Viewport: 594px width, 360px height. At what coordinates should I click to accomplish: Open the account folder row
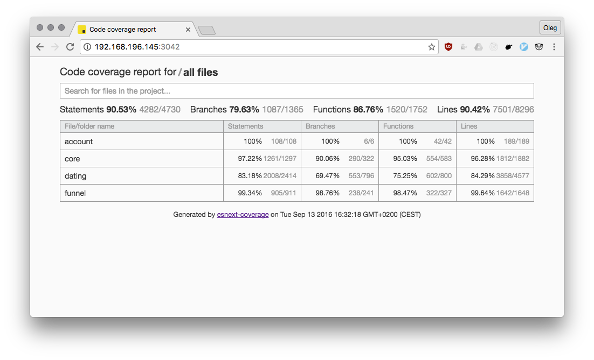click(x=296, y=142)
